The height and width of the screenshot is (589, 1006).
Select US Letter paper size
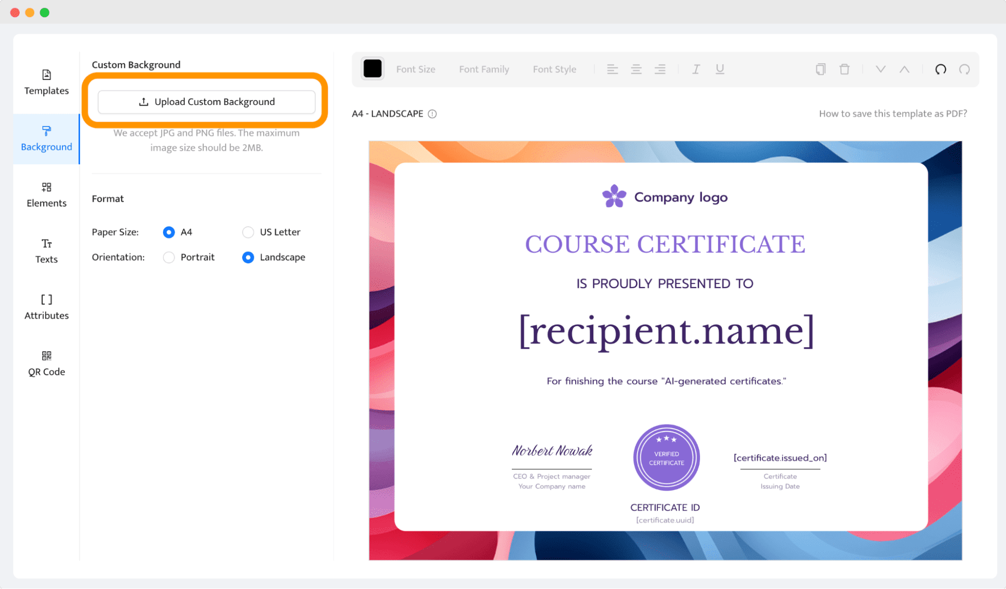pyautogui.click(x=248, y=232)
